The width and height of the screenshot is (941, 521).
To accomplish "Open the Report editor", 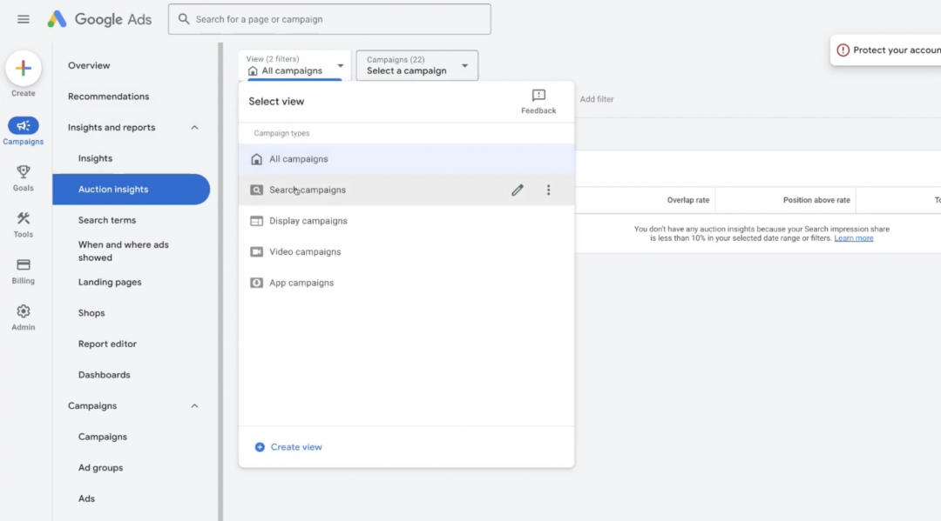I will click(x=107, y=344).
